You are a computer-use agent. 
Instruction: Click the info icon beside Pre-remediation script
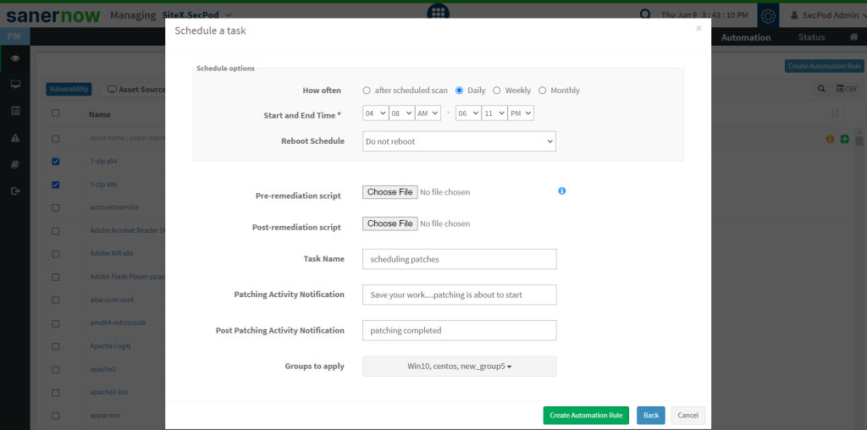pyautogui.click(x=562, y=191)
